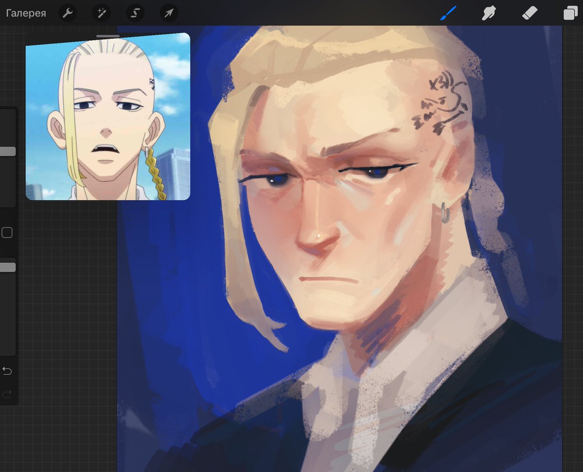The width and height of the screenshot is (583, 472).
Task: Activate the Transform arrow tool
Action: coord(169,13)
